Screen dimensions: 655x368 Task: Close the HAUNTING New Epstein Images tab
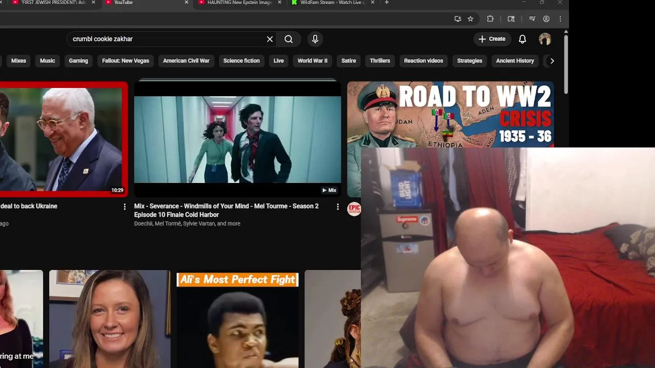pos(279,3)
